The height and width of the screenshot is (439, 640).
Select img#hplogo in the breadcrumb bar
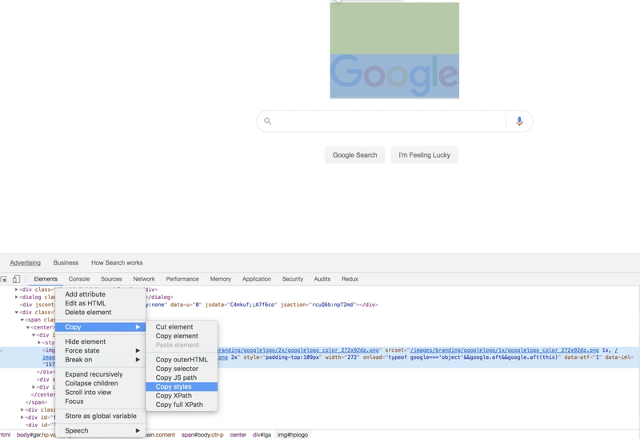pos(293,435)
